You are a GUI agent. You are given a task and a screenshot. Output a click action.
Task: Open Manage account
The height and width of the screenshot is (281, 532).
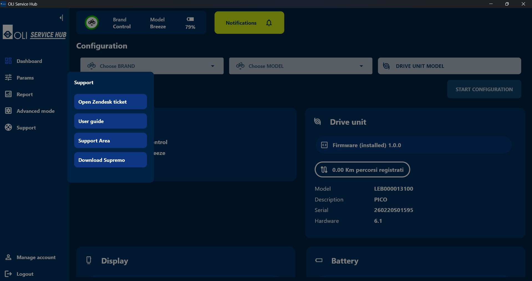[36, 257]
